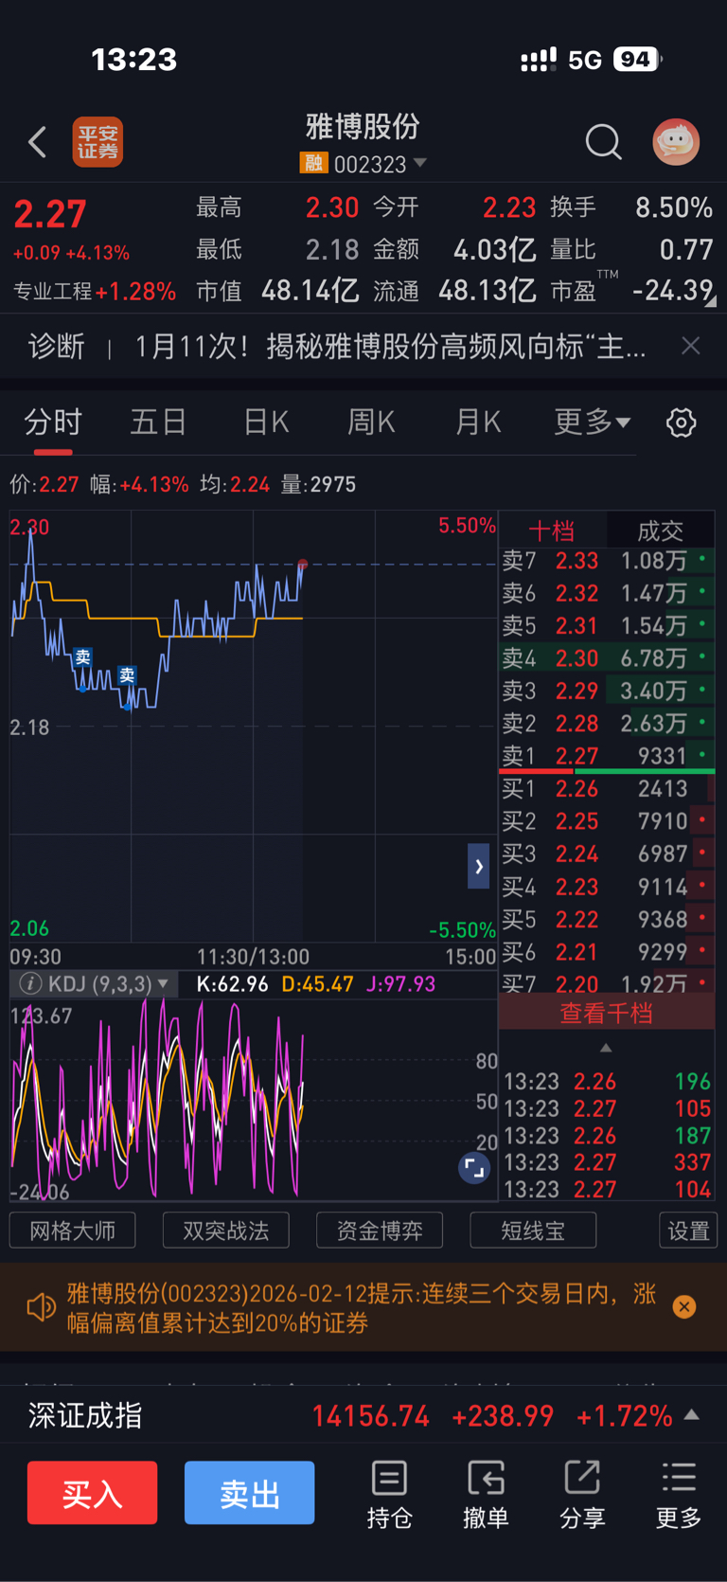Expand the 更多 chart period dropdown

click(592, 422)
